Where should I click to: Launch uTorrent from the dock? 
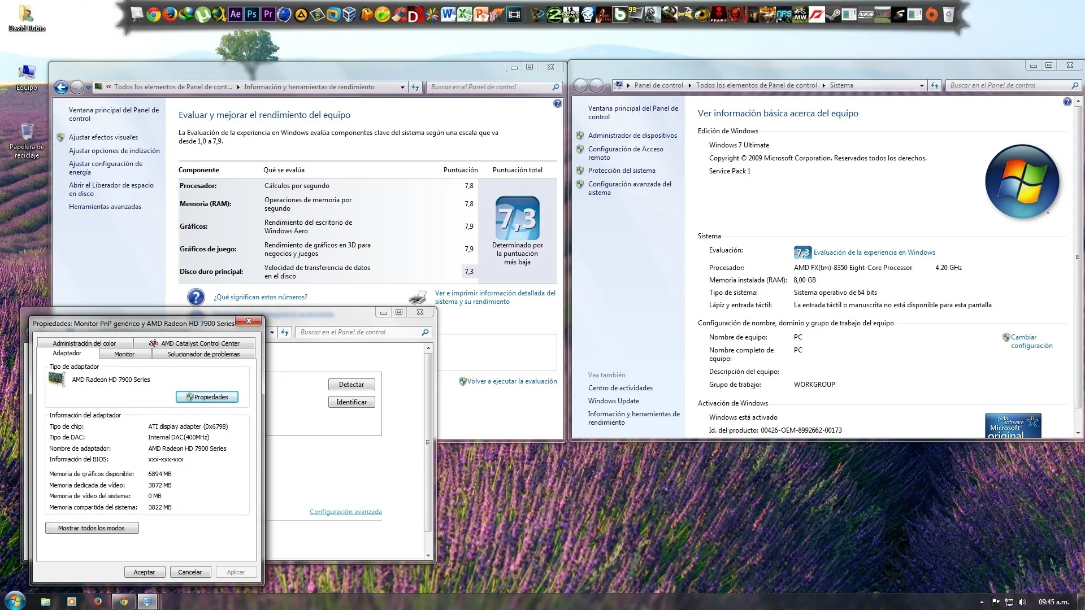pyautogui.click(x=202, y=15)
